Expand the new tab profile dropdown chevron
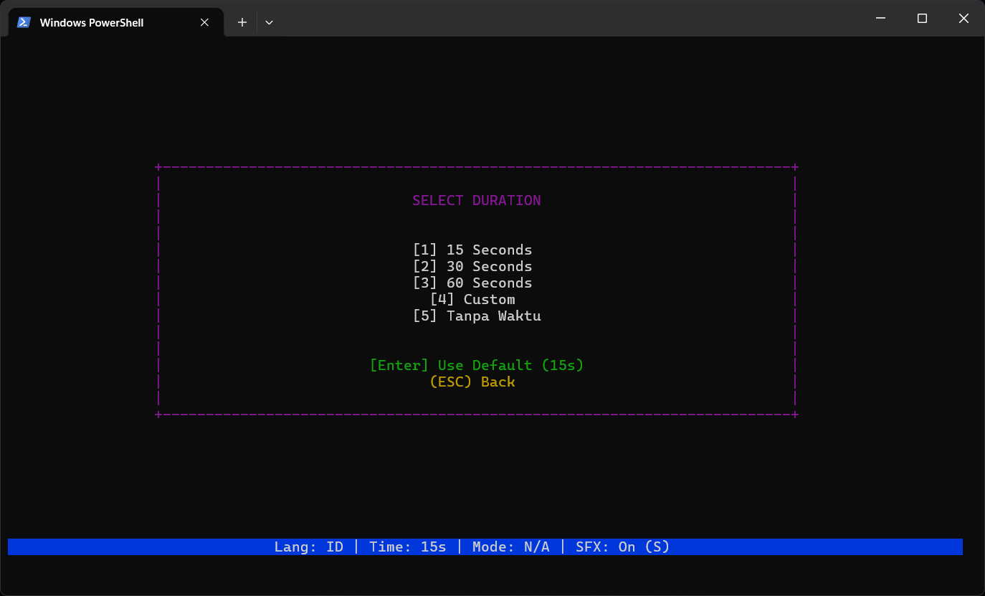Image resolution: width=985 pixels, height=596 pixels. click(269, 22)
